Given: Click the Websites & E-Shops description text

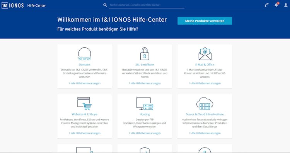Looking at the screenshot, I should click(85, 123).
